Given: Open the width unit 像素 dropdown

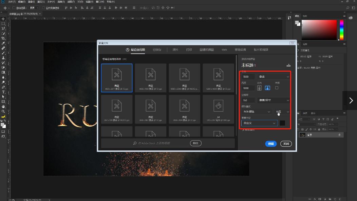Looking at the screenshot, I should 274,77.
